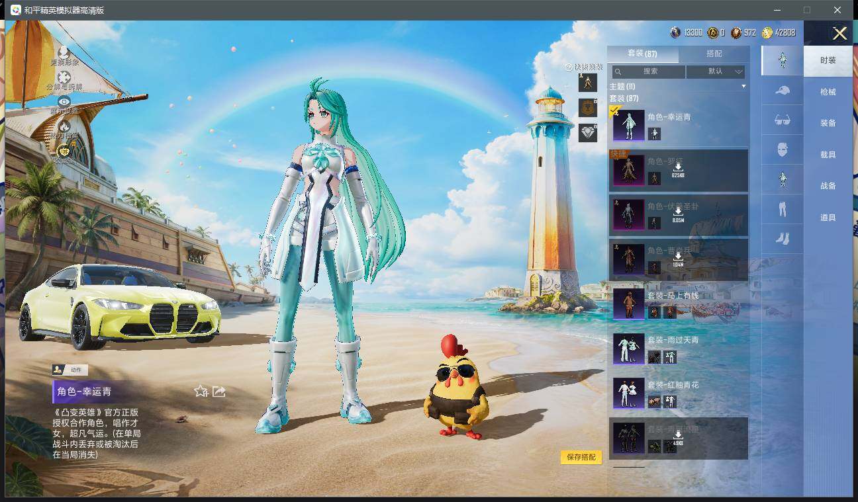Select the face mask category icon
The image size is (858, 502).
782,149
